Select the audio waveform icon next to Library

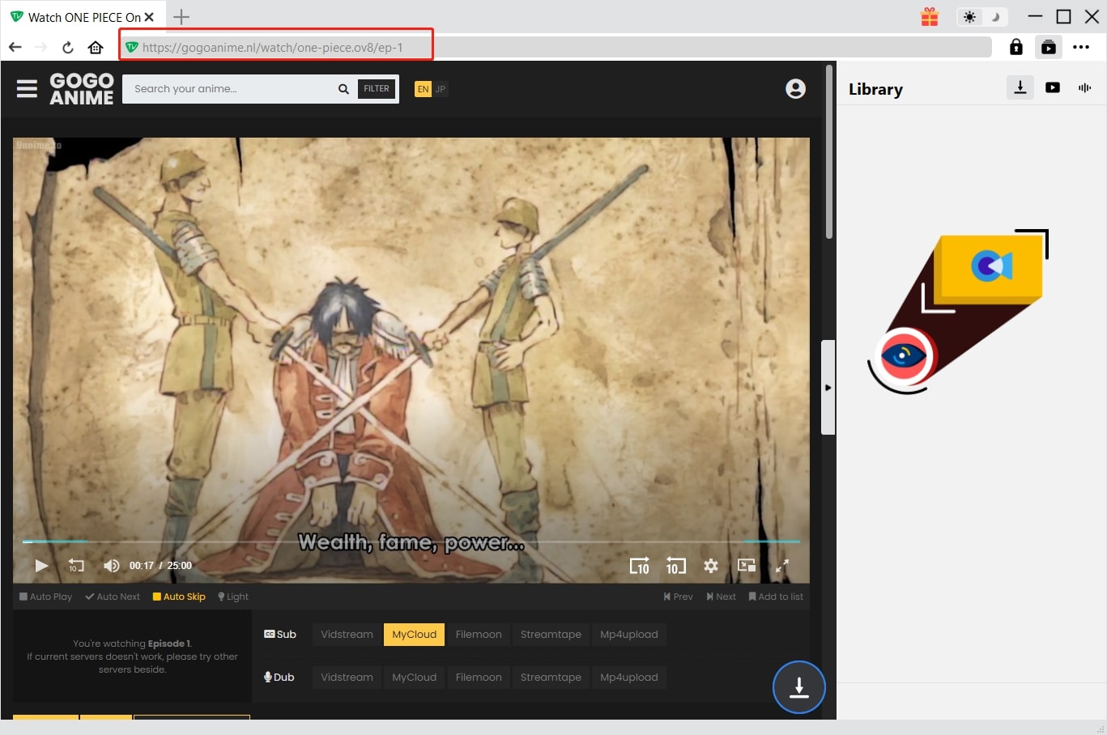coord(1084,87)
